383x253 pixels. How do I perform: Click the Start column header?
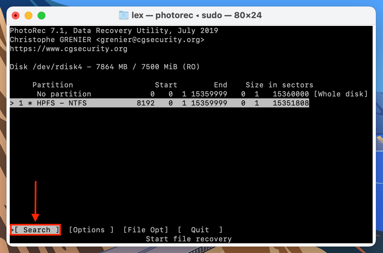click(x=166, y=85)
